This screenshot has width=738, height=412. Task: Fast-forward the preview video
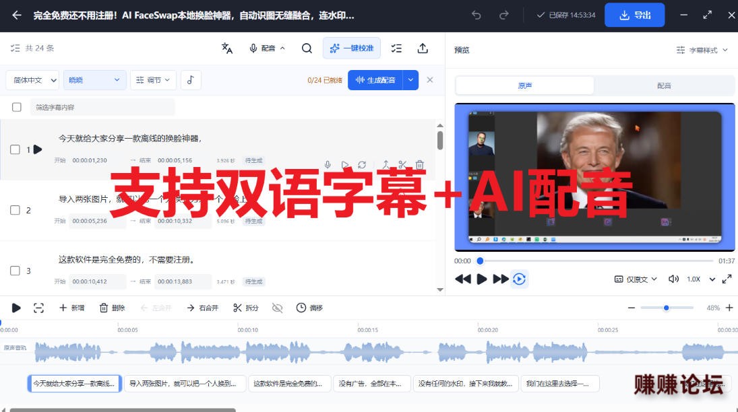tap(500, 279)
